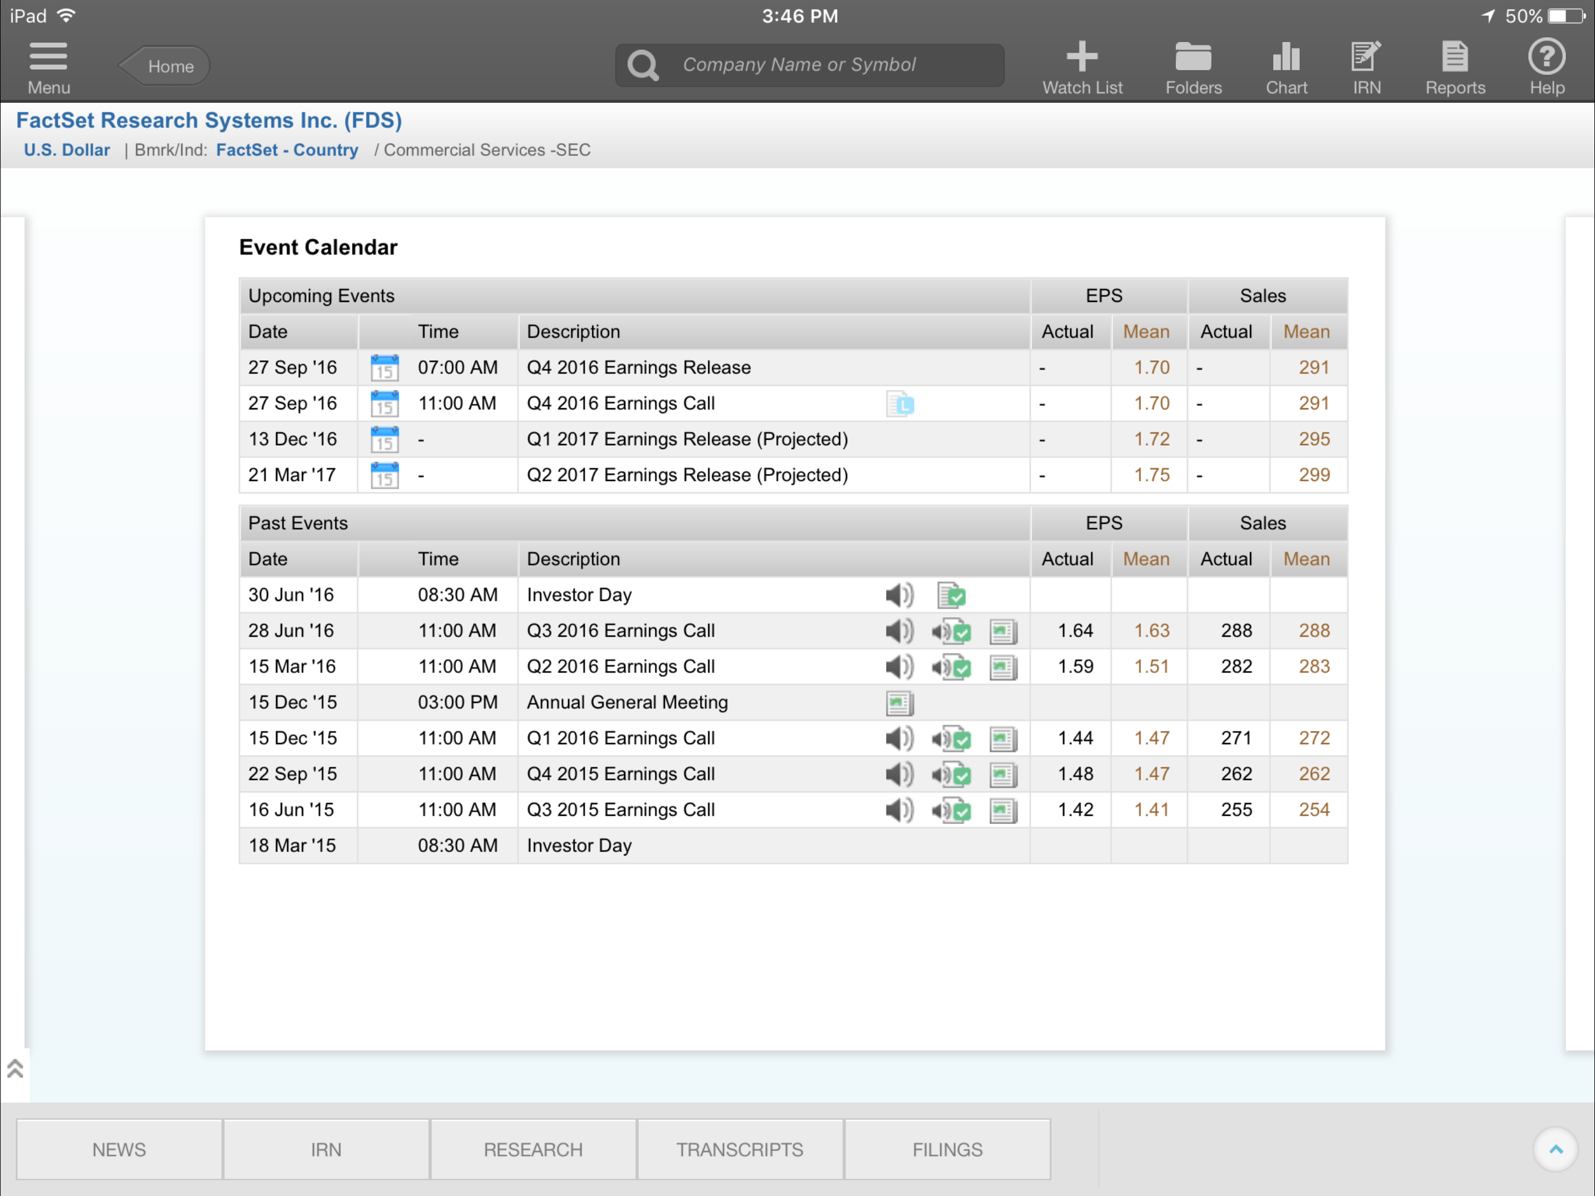Add Q4 2016 Earnings Release to calendar
Image resolution: width=1595 pixels, height=1196 pixels.
point(384,368)
